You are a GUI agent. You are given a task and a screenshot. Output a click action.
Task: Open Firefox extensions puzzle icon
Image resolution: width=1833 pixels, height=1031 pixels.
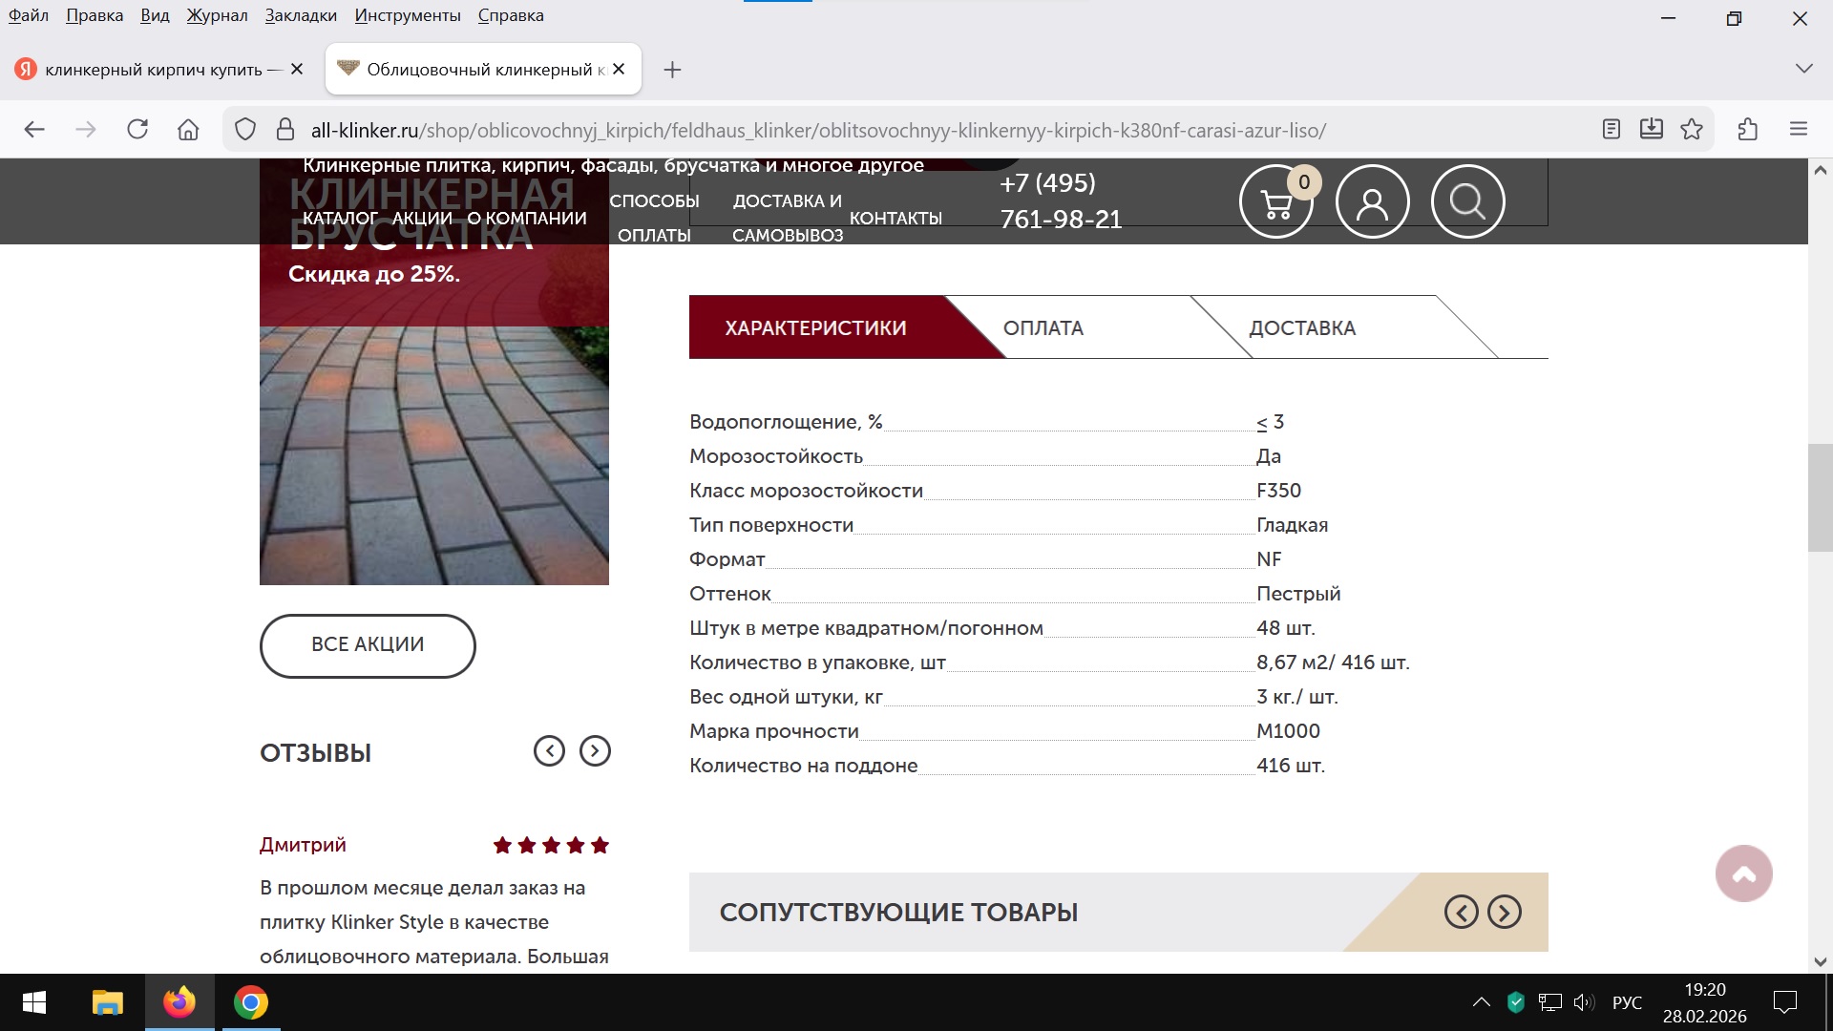point(1748,130)
